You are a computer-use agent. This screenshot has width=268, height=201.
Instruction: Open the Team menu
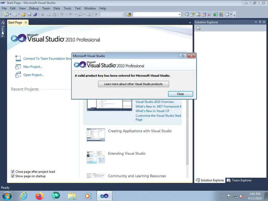coord(46,8)
